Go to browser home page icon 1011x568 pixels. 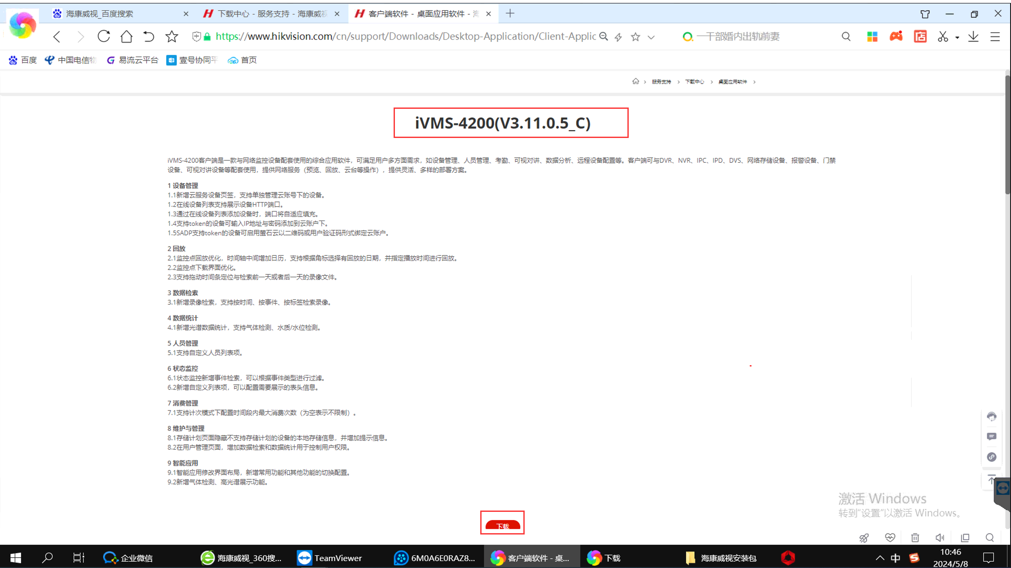pos(126,37)
